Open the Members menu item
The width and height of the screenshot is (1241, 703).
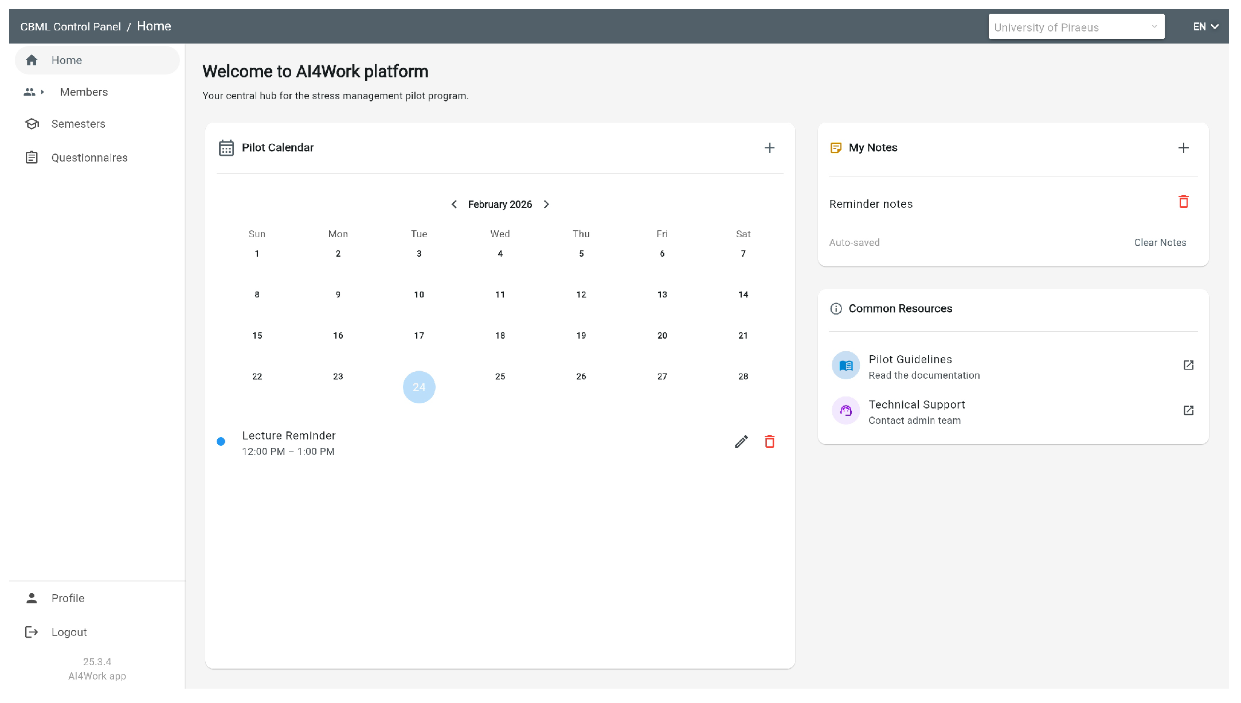pyautogui.click(x=84, y=92)
